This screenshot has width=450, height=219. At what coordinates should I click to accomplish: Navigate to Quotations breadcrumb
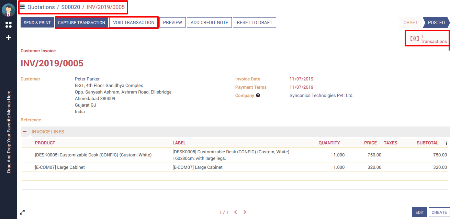click(x=41, y=7)
